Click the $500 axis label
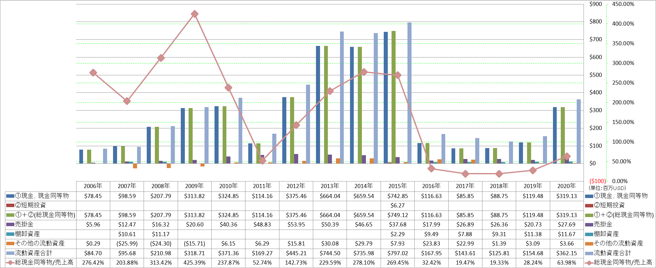The image size is (656, 268). [x=596, y=75]
